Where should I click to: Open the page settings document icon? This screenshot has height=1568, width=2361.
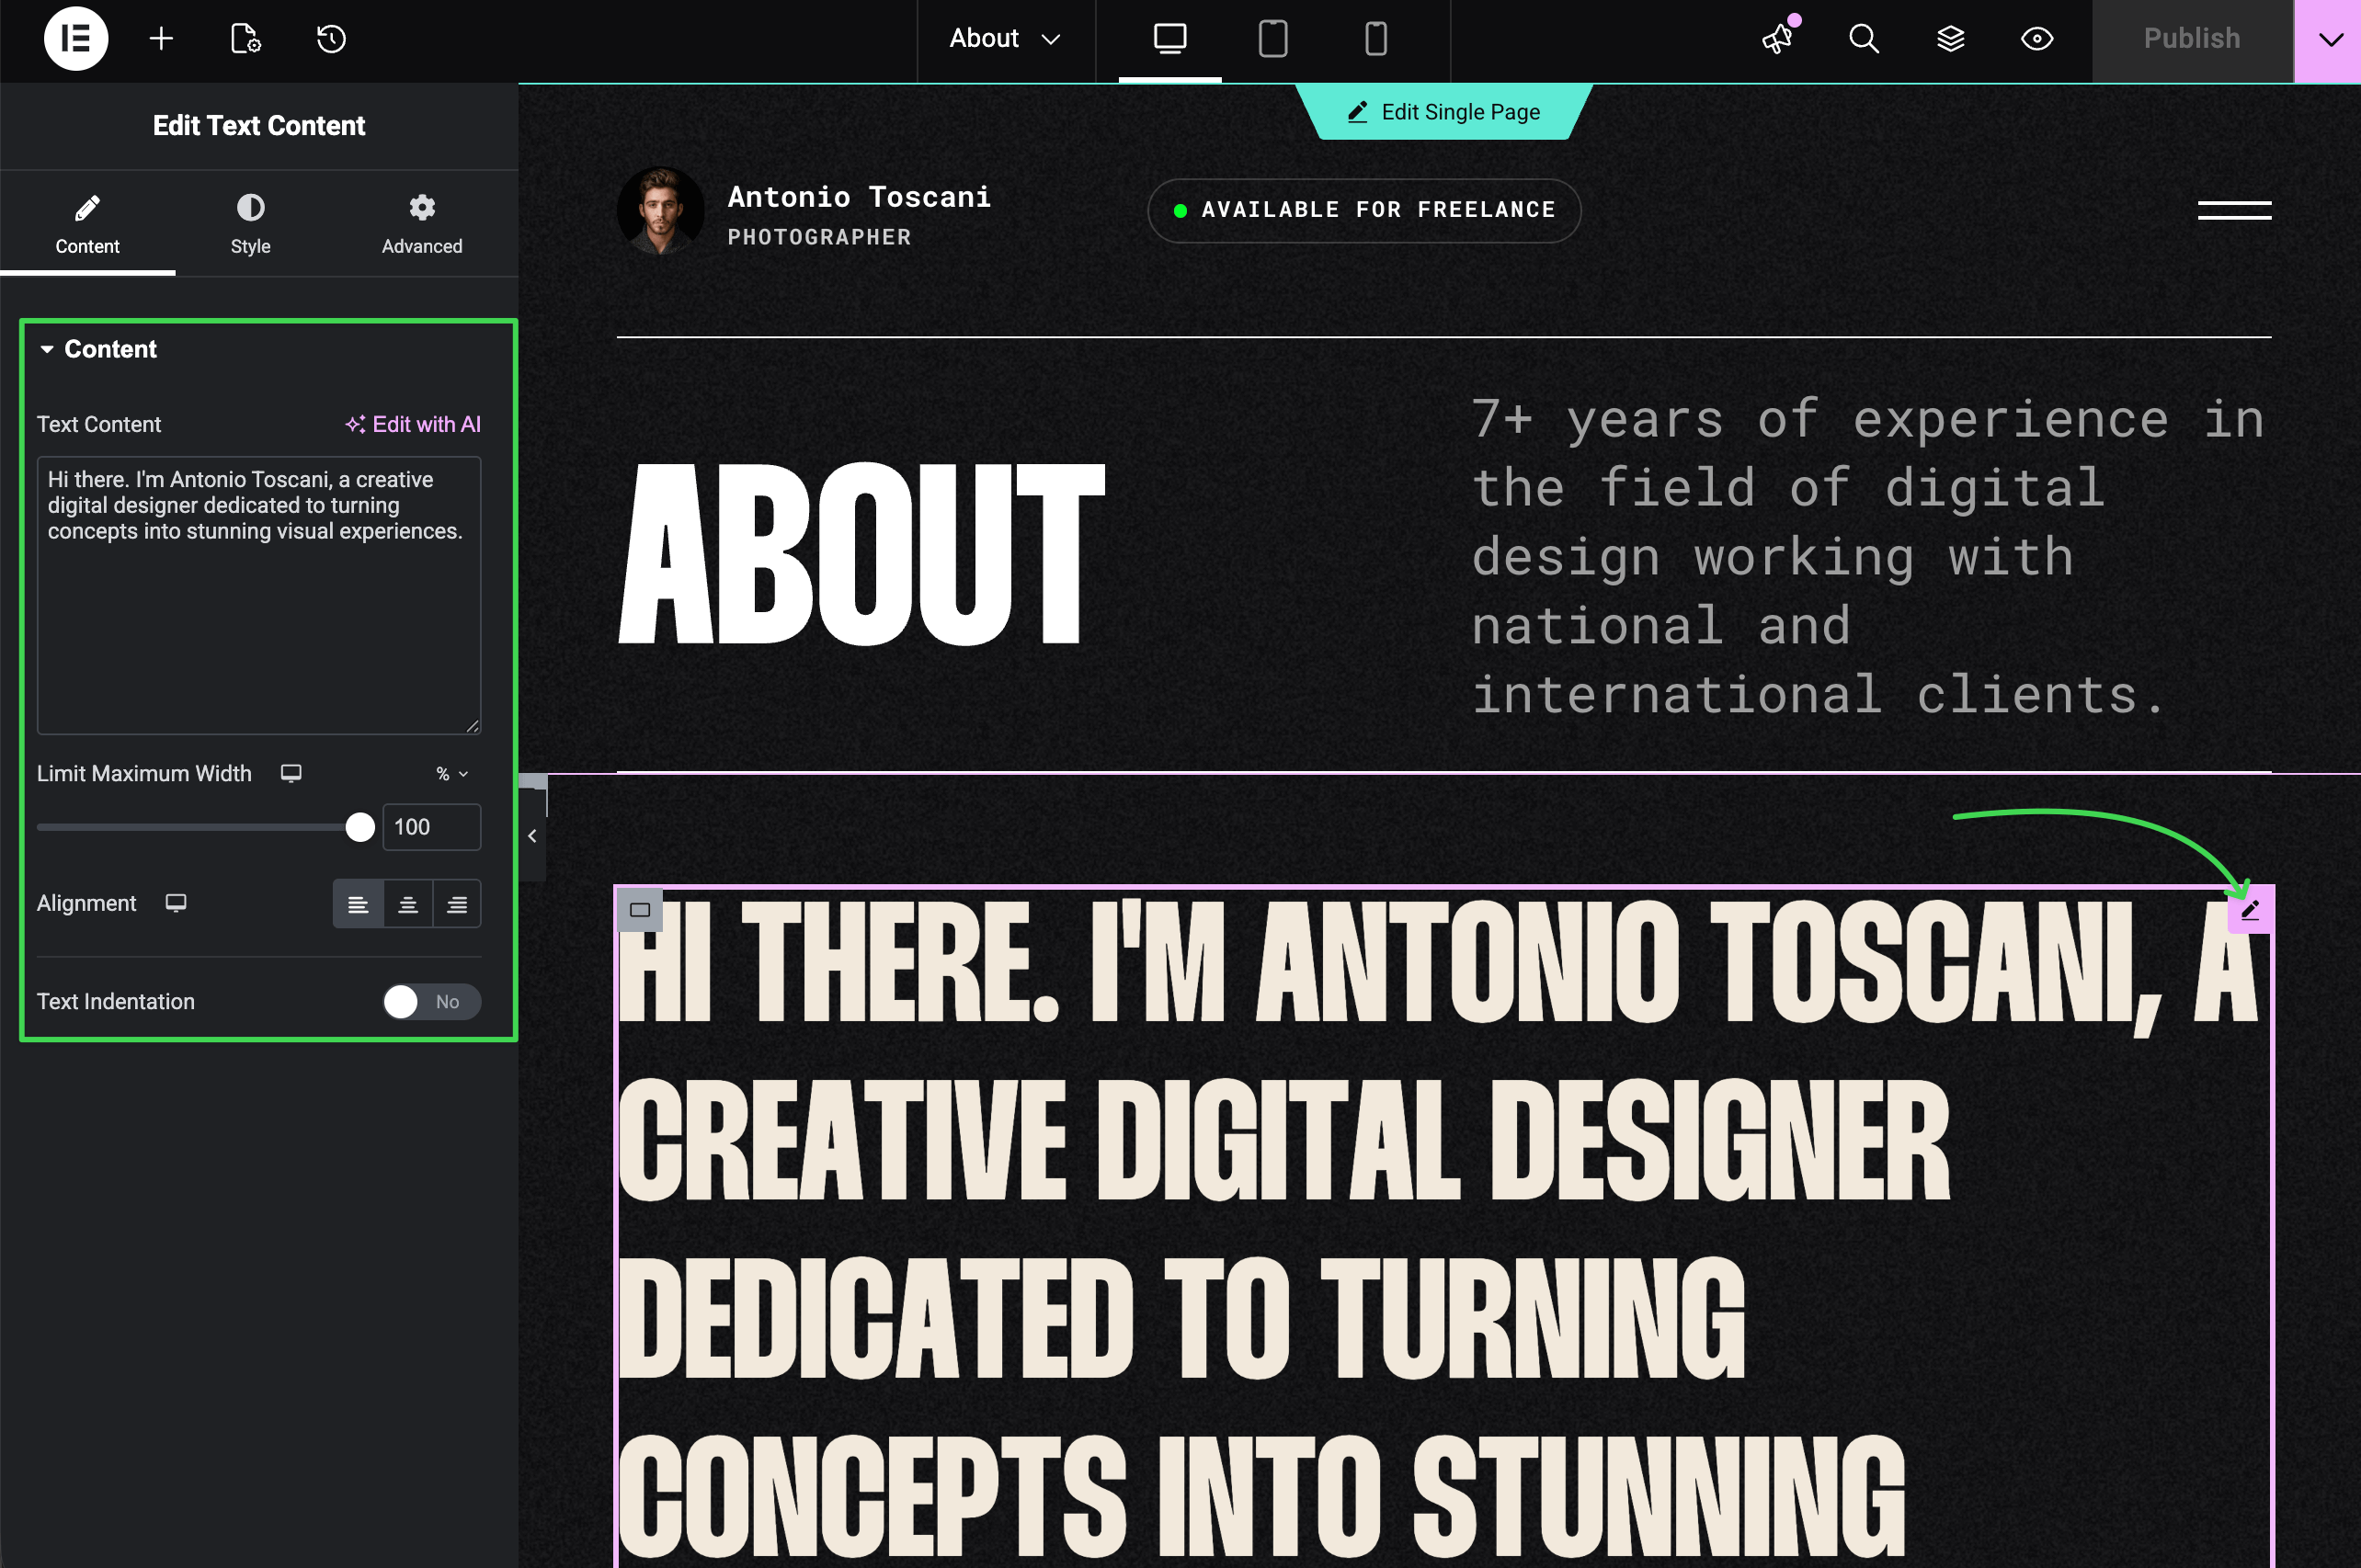pyautogui.click(x=245, y=39)
